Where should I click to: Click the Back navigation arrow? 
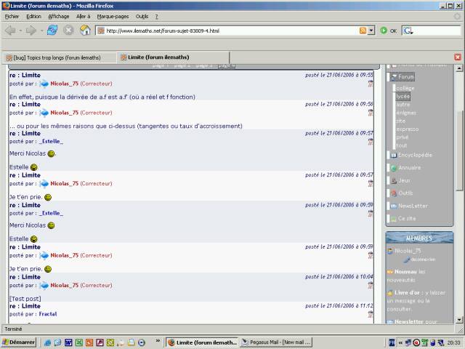click(x=10, y=31)
